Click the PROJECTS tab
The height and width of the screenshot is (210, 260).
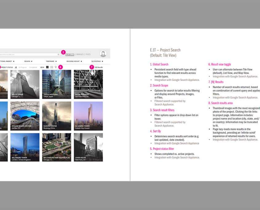(70, 54)
